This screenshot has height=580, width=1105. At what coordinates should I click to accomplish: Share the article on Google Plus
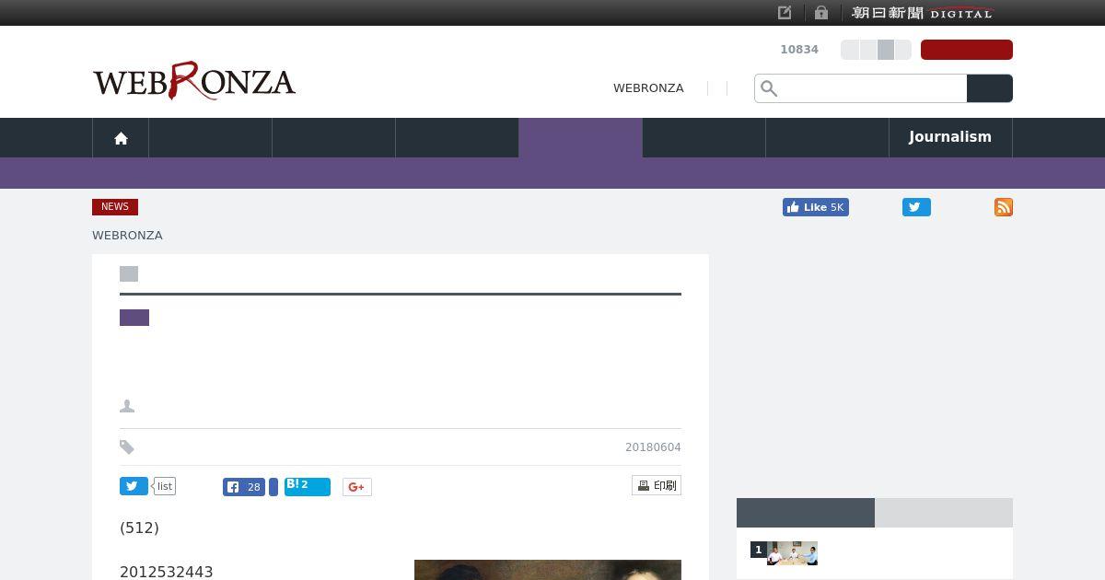[357, 487]
